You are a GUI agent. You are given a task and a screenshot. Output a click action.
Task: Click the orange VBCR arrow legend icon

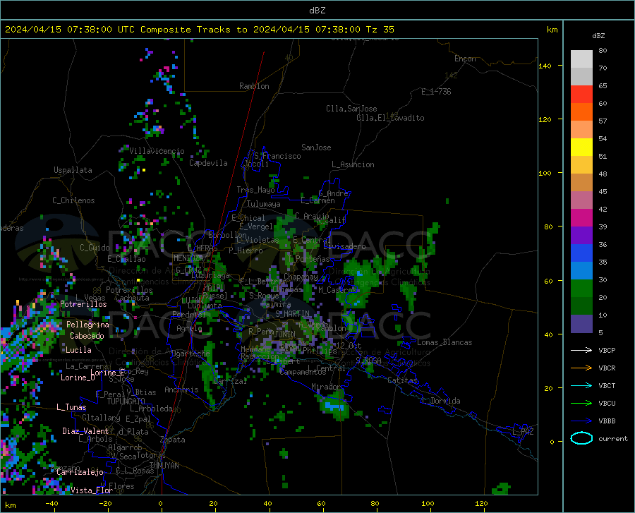click(581, 368)
